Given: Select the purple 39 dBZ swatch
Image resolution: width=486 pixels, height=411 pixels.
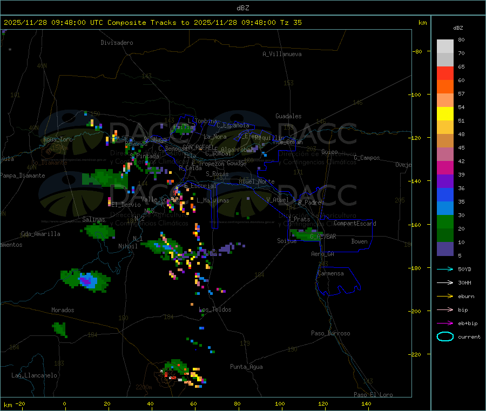Looking at the screenshot, I should point(445,181).
